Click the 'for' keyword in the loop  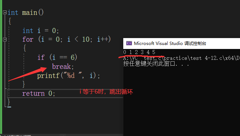click(x=28, y=40)
